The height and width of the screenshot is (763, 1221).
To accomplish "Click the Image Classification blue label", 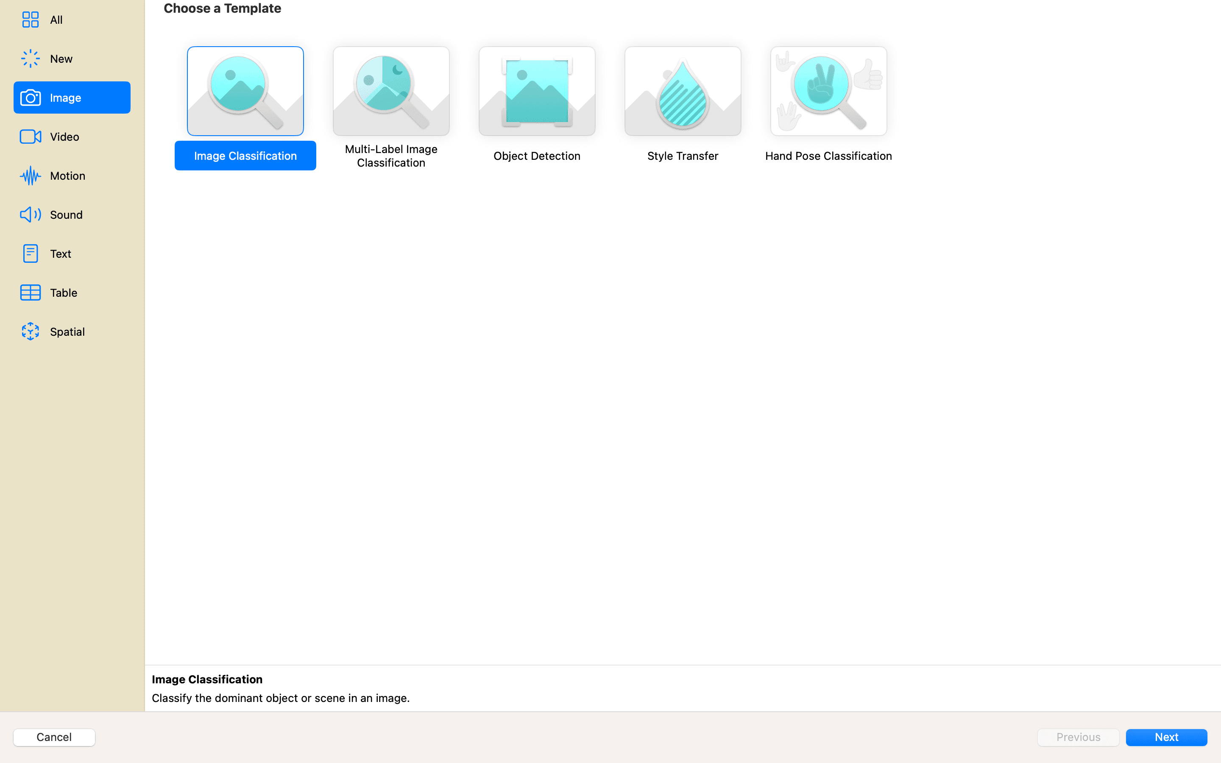I will pyautogui.click(x=245, y=156).
